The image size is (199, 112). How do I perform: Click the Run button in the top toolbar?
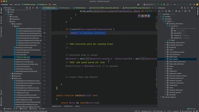(158, 4)
